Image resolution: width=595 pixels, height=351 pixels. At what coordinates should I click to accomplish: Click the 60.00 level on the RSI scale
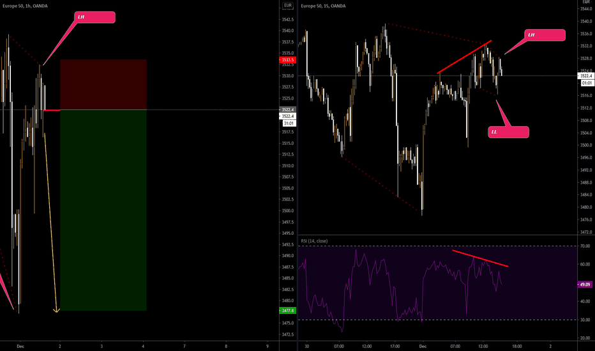pos(585,264)
